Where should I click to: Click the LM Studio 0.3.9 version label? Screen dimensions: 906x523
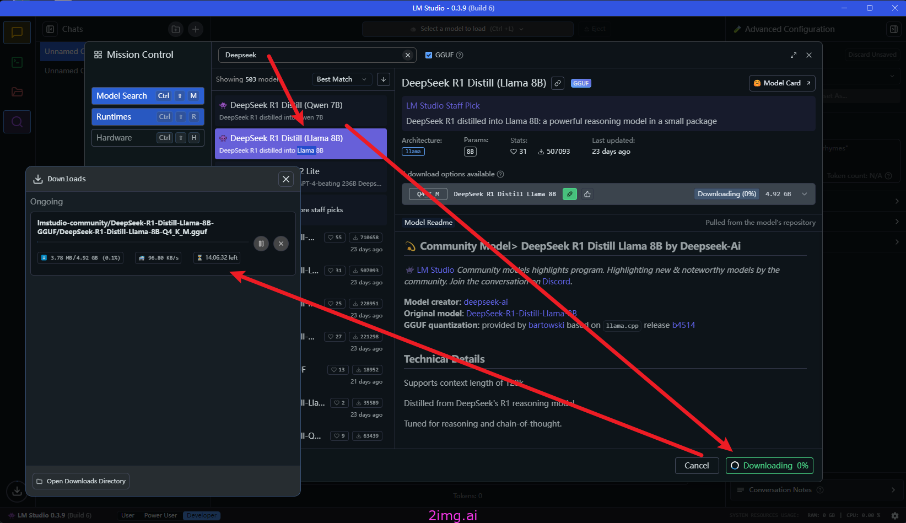(x=50, y=516)
